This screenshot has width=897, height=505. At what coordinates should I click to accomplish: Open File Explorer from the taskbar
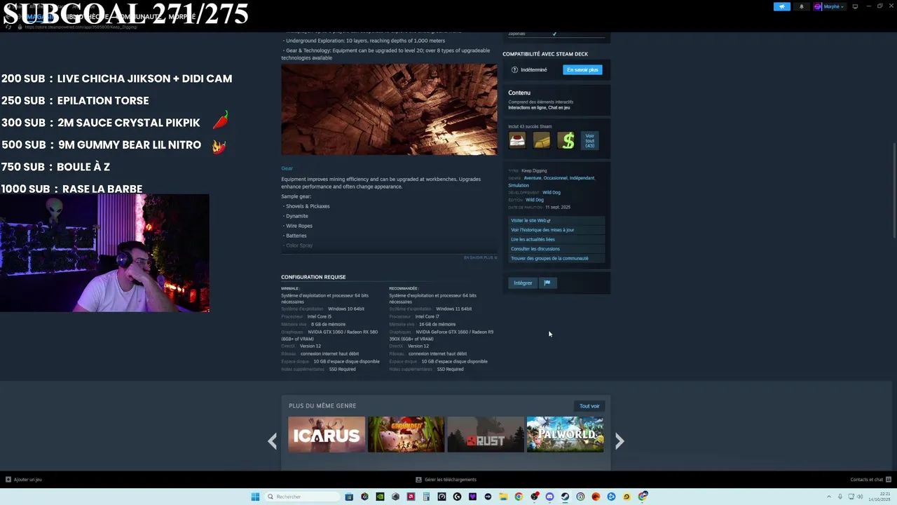503,497
